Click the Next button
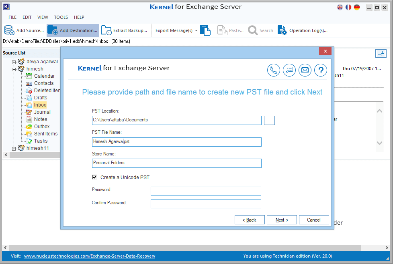 (x=282, y=220)
